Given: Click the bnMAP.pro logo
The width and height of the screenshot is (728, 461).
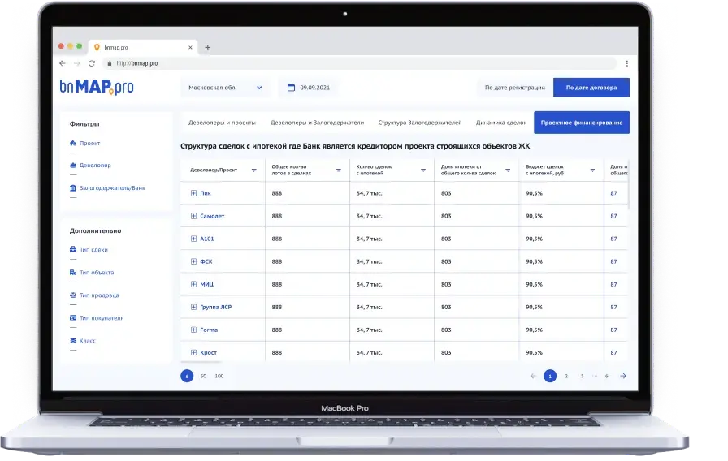Looking at the screenshot, I should click(x=97, y=87).
